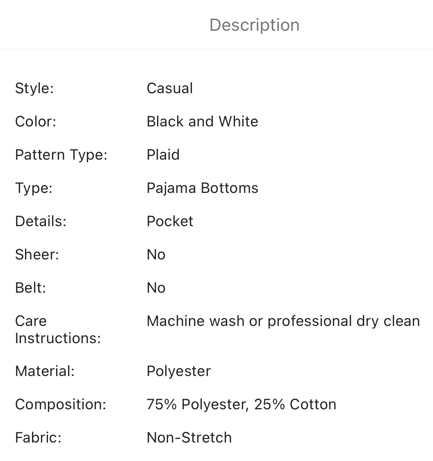Screen dimensions: 433x461
Task: Click the Color label
Action: click(x=35, y=122)
